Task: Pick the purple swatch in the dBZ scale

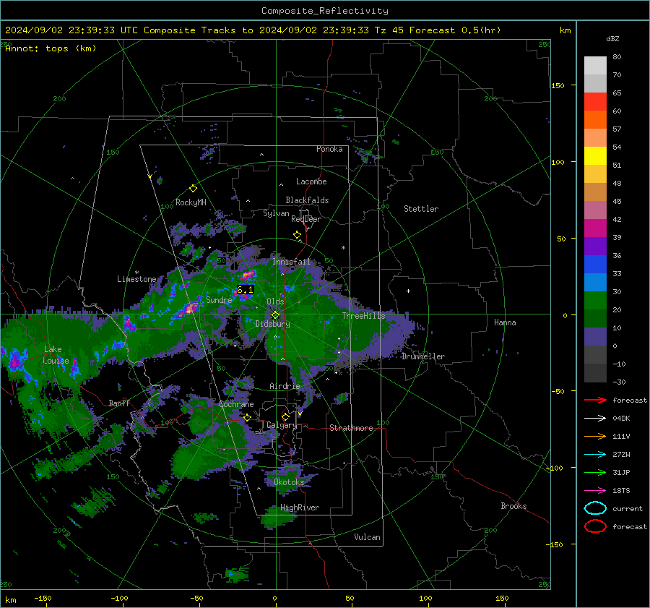Action: (x=595, y=246)
